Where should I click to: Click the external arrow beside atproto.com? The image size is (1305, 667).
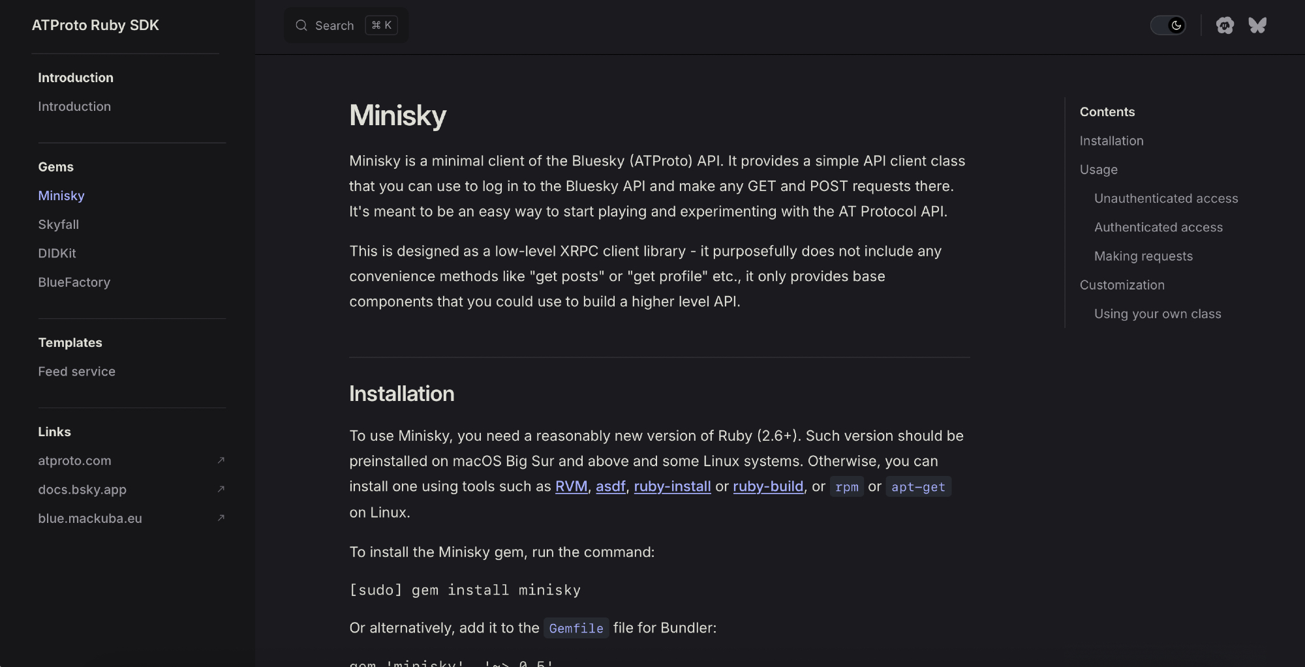tap(221, 460)
